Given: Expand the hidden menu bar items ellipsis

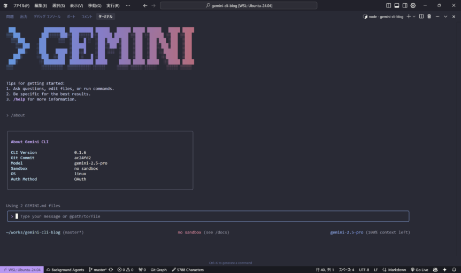Looking at the screenshot, I should point(128,5).
